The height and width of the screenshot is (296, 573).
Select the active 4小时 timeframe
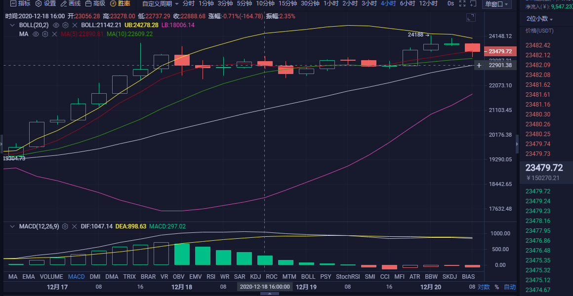click(388, 3)
